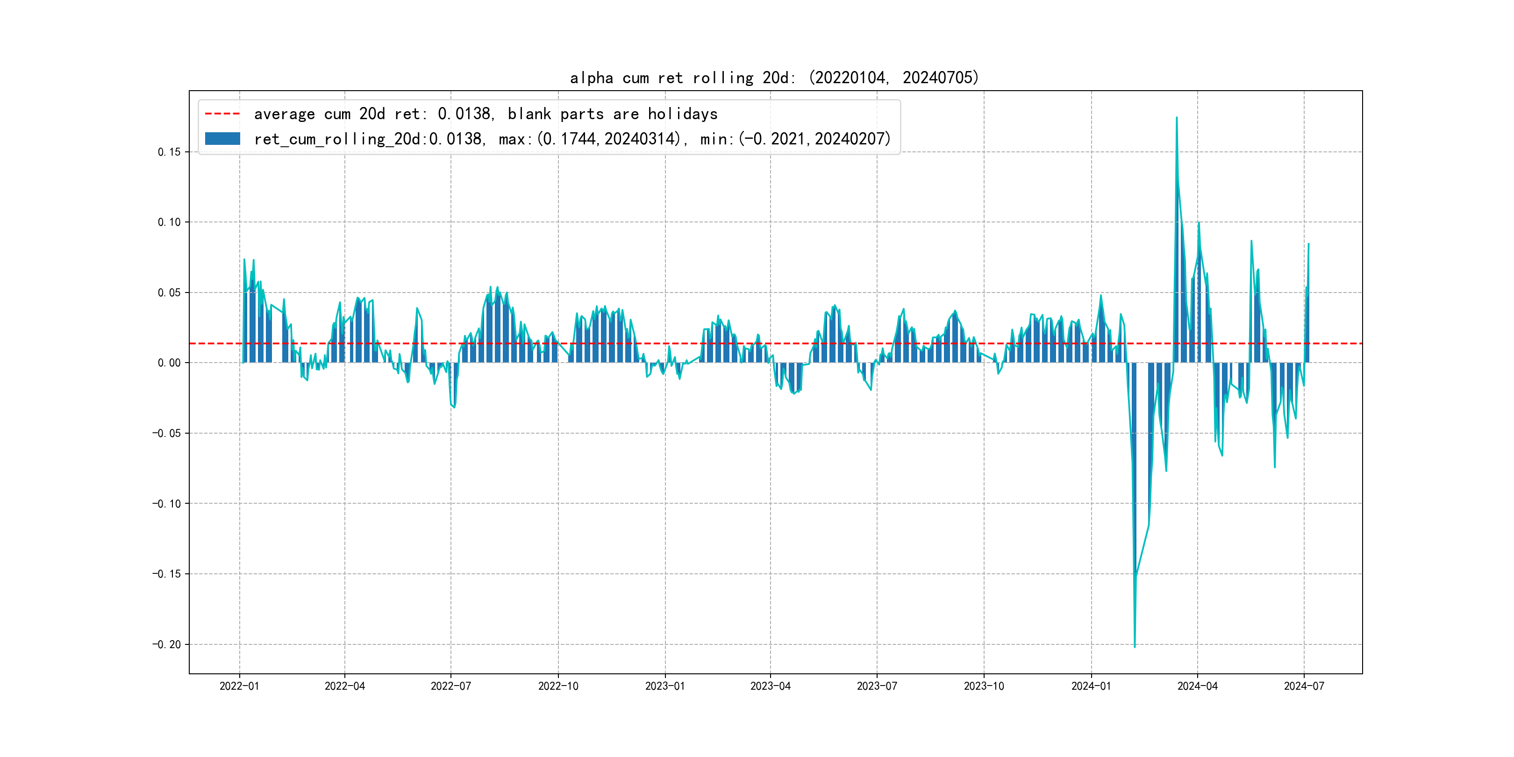The width and height of the screenshot is (1514, 757).
Task: Click the 2023-04 x-axis tick label
Action: (x=770, y=686)
